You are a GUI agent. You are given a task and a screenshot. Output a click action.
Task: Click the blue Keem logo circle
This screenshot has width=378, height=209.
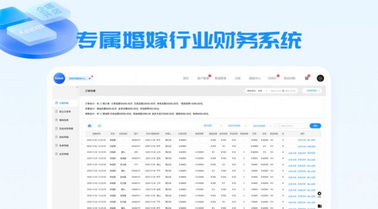coord(59,78)
